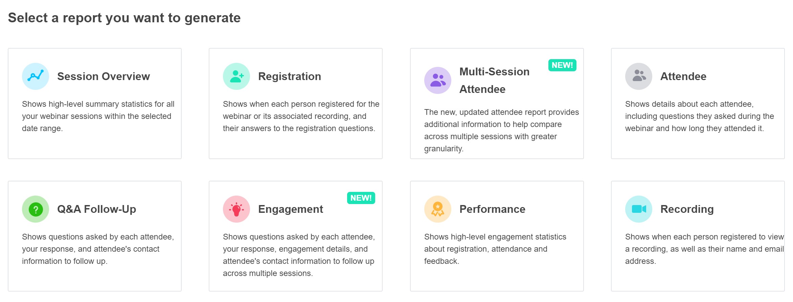The height and width of the screenshot is (302, 793).
Task: Click the Multi-Session Attendee group icon
Action: (437, 80)
